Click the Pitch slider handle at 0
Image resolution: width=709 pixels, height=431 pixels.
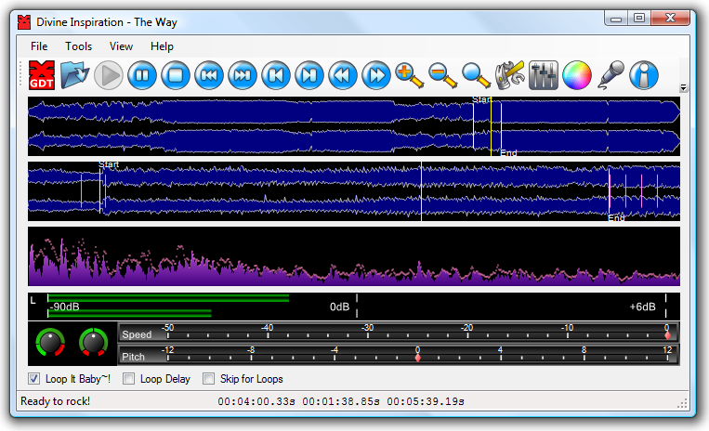tap(418, 358)
